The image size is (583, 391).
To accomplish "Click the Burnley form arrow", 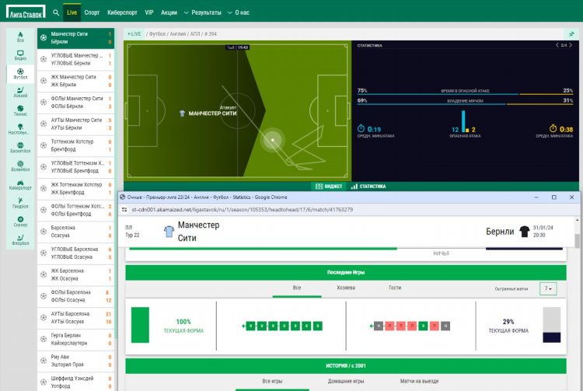I will (x=372, y=326).
